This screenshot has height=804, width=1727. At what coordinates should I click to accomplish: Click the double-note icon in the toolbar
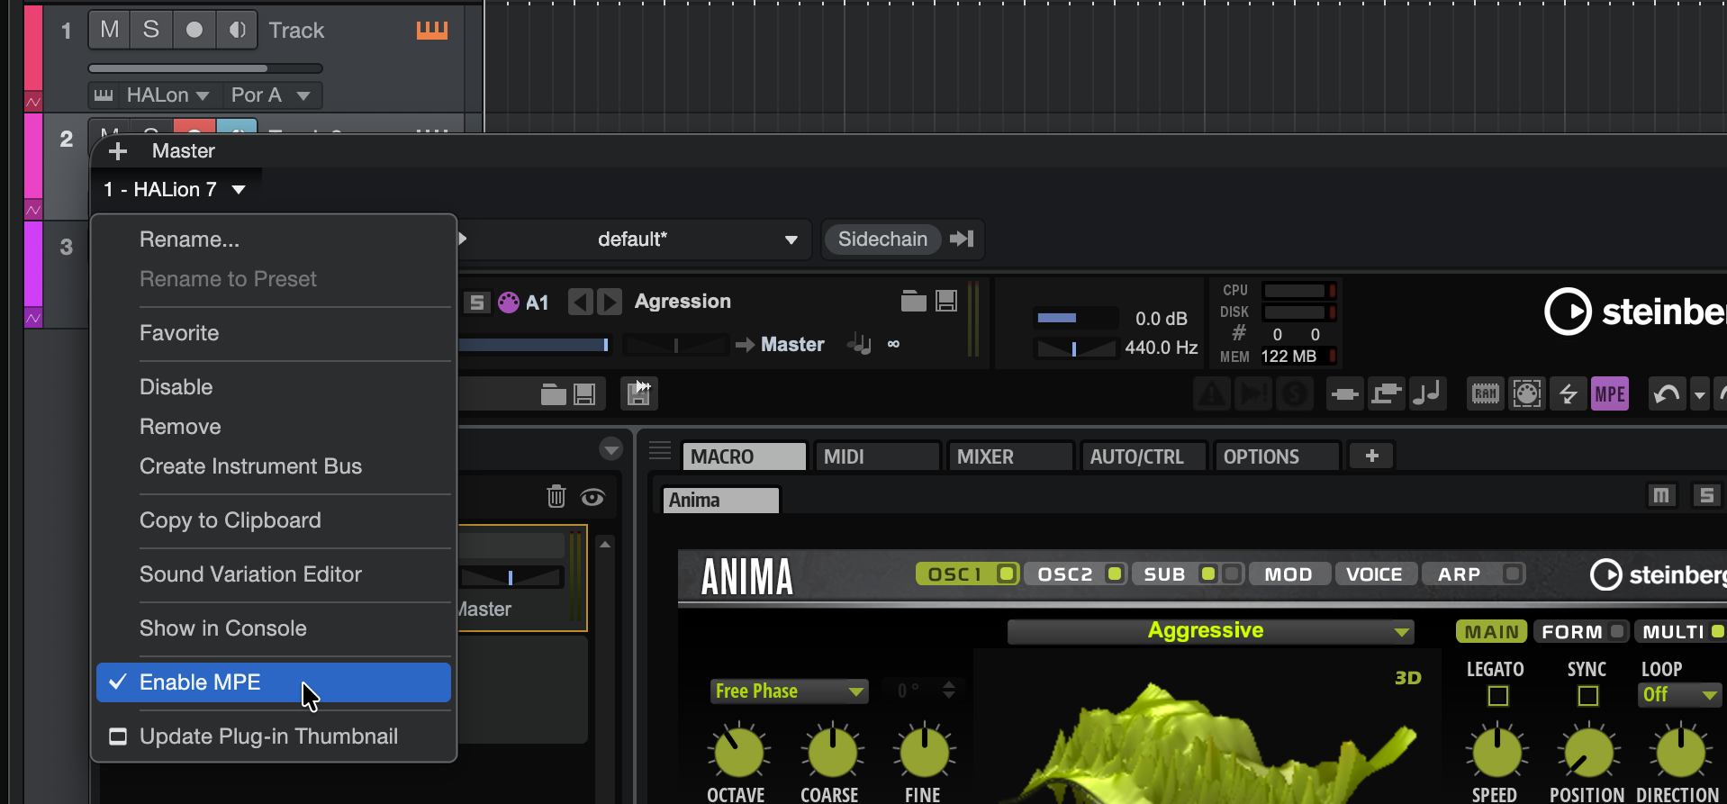coord(1427,393)
